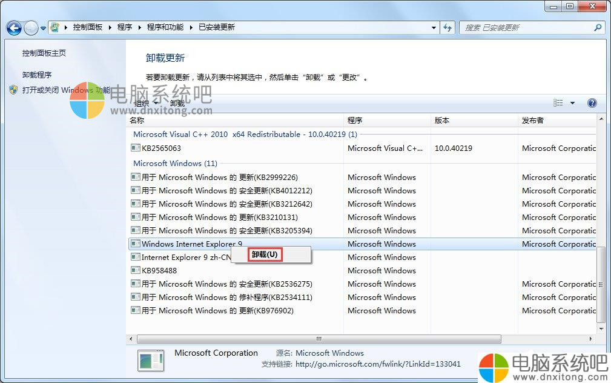Sort by the 名称 column header

tap(236, 121)
